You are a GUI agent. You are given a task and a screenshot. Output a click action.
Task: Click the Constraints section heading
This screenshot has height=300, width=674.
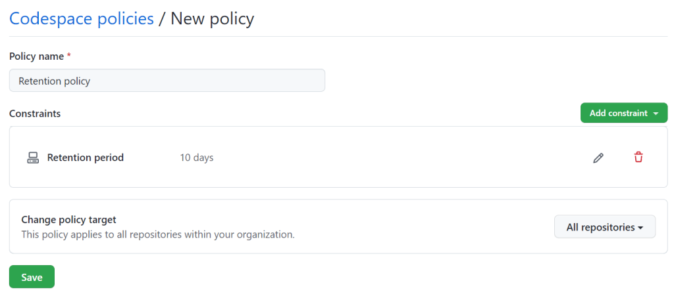(35, 114)
